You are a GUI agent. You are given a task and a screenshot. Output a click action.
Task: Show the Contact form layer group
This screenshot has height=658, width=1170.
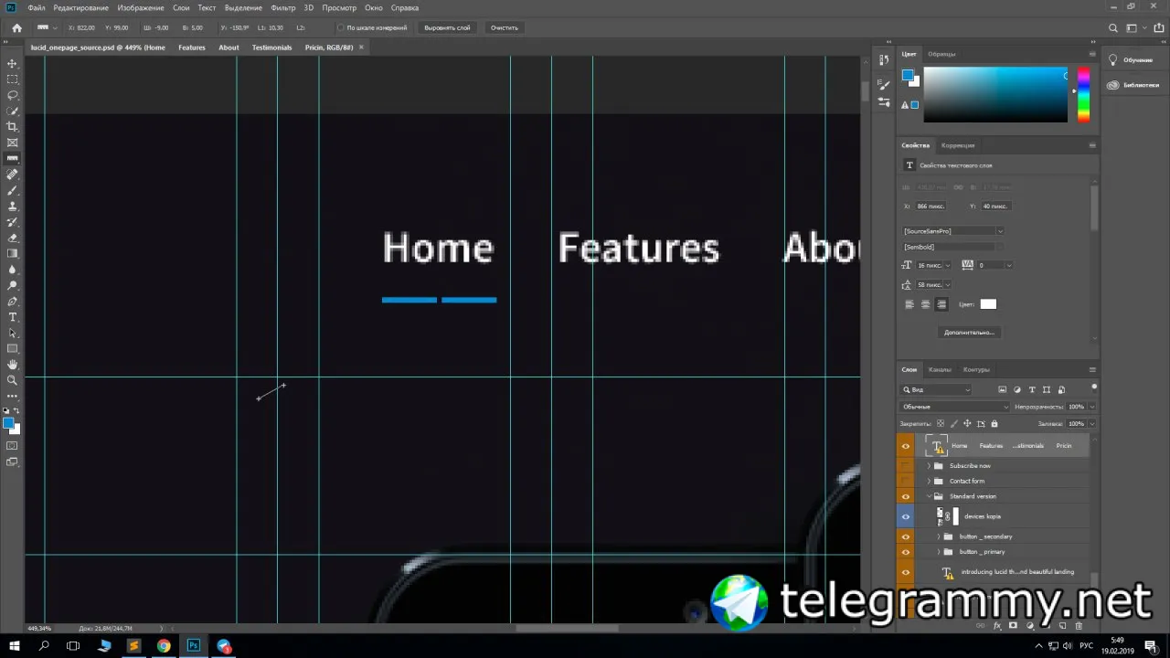(x=906, y=482)
